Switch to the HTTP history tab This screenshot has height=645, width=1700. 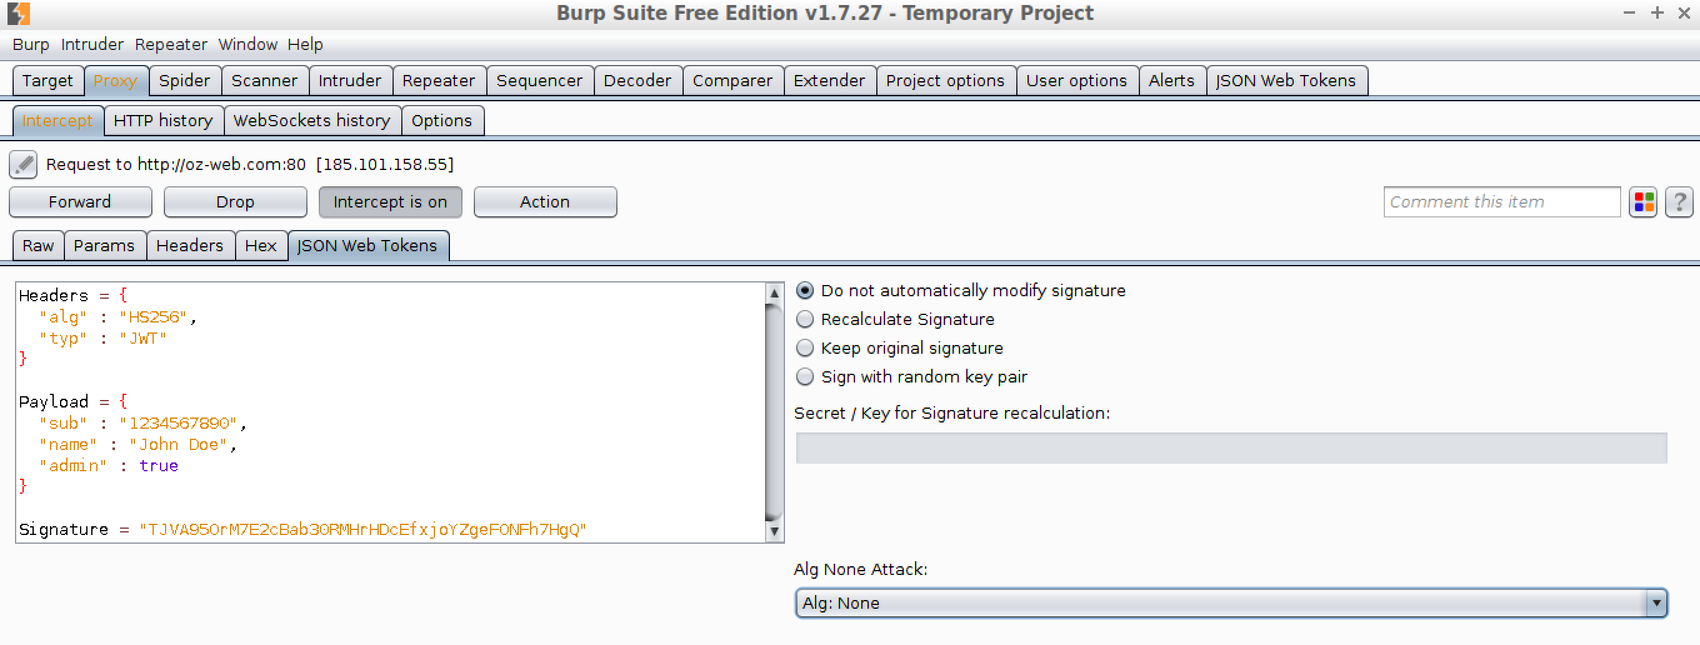tap(164, 121)
